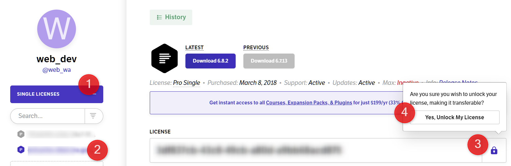Open the filter icon next to Search
Viewport: 511px width, 166px height.
tap(93, 116)
